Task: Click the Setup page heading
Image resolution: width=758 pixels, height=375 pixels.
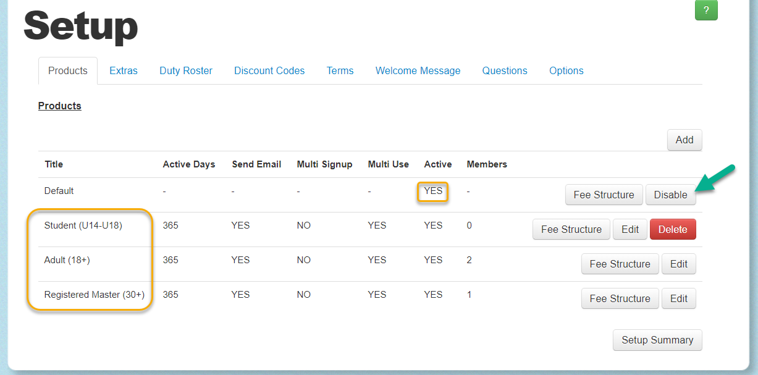Action: (x=81, y=26)
